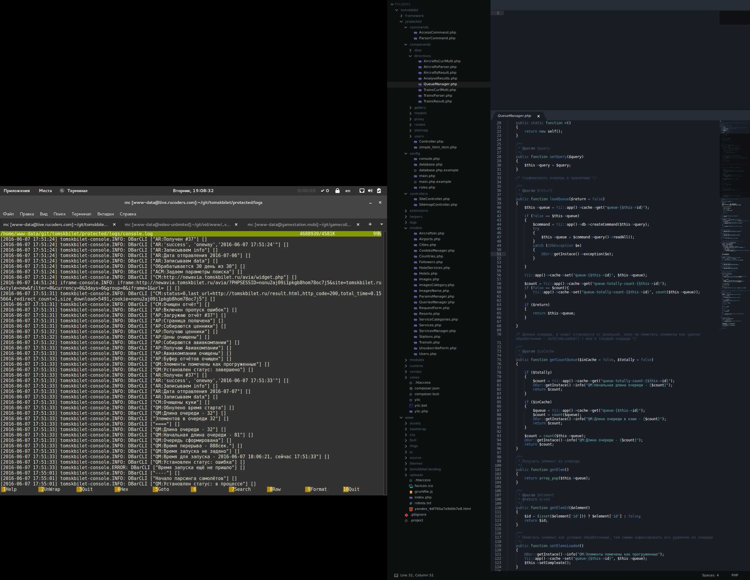The image size is (750, 580).
Task: Open the clipboard icon in system tray
Action: [379, 191]
